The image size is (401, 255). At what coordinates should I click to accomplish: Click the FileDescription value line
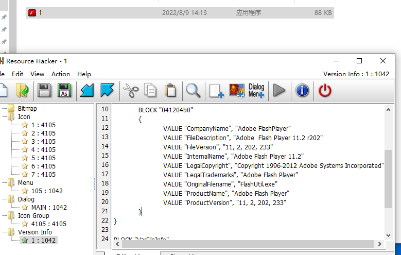[x=242, y=138]
